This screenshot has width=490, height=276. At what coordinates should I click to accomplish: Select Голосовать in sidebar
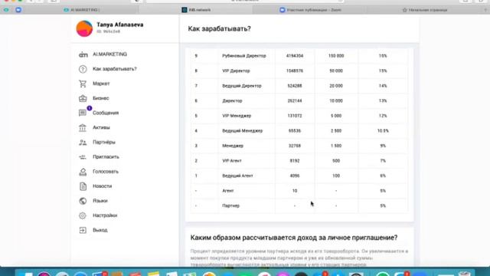click(x=106, y=172)
